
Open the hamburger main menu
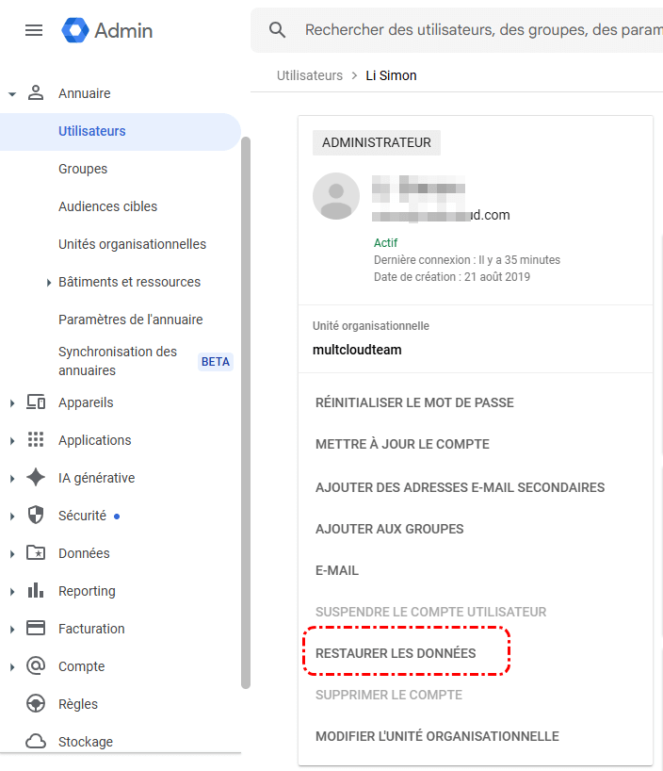[x=34, y=30]
